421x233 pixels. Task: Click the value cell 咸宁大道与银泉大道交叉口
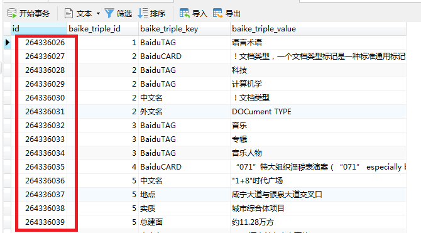point(318,195)
